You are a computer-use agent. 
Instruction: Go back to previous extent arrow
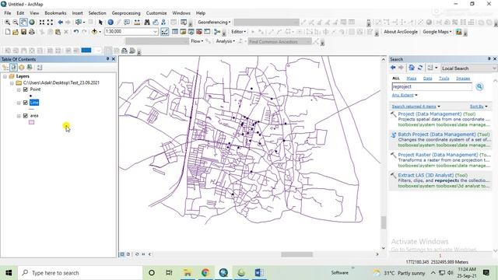pos(61,23)
